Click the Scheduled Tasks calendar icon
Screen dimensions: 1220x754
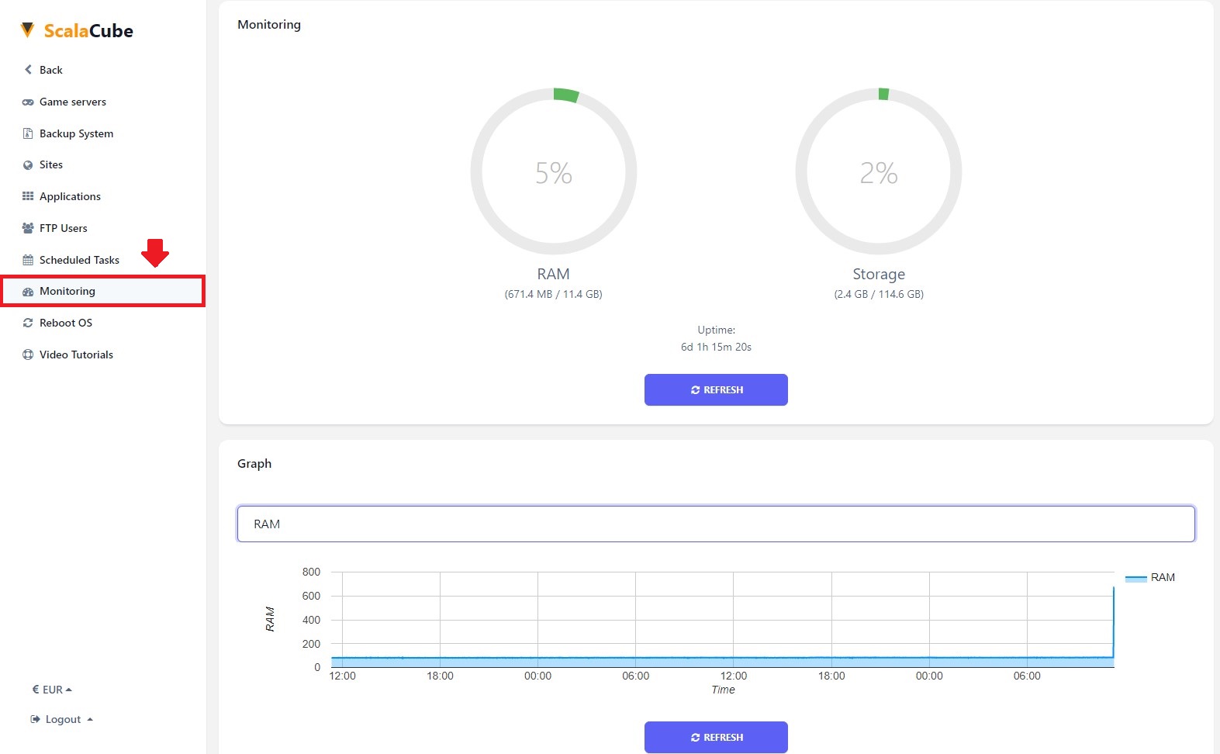[28, 260]
